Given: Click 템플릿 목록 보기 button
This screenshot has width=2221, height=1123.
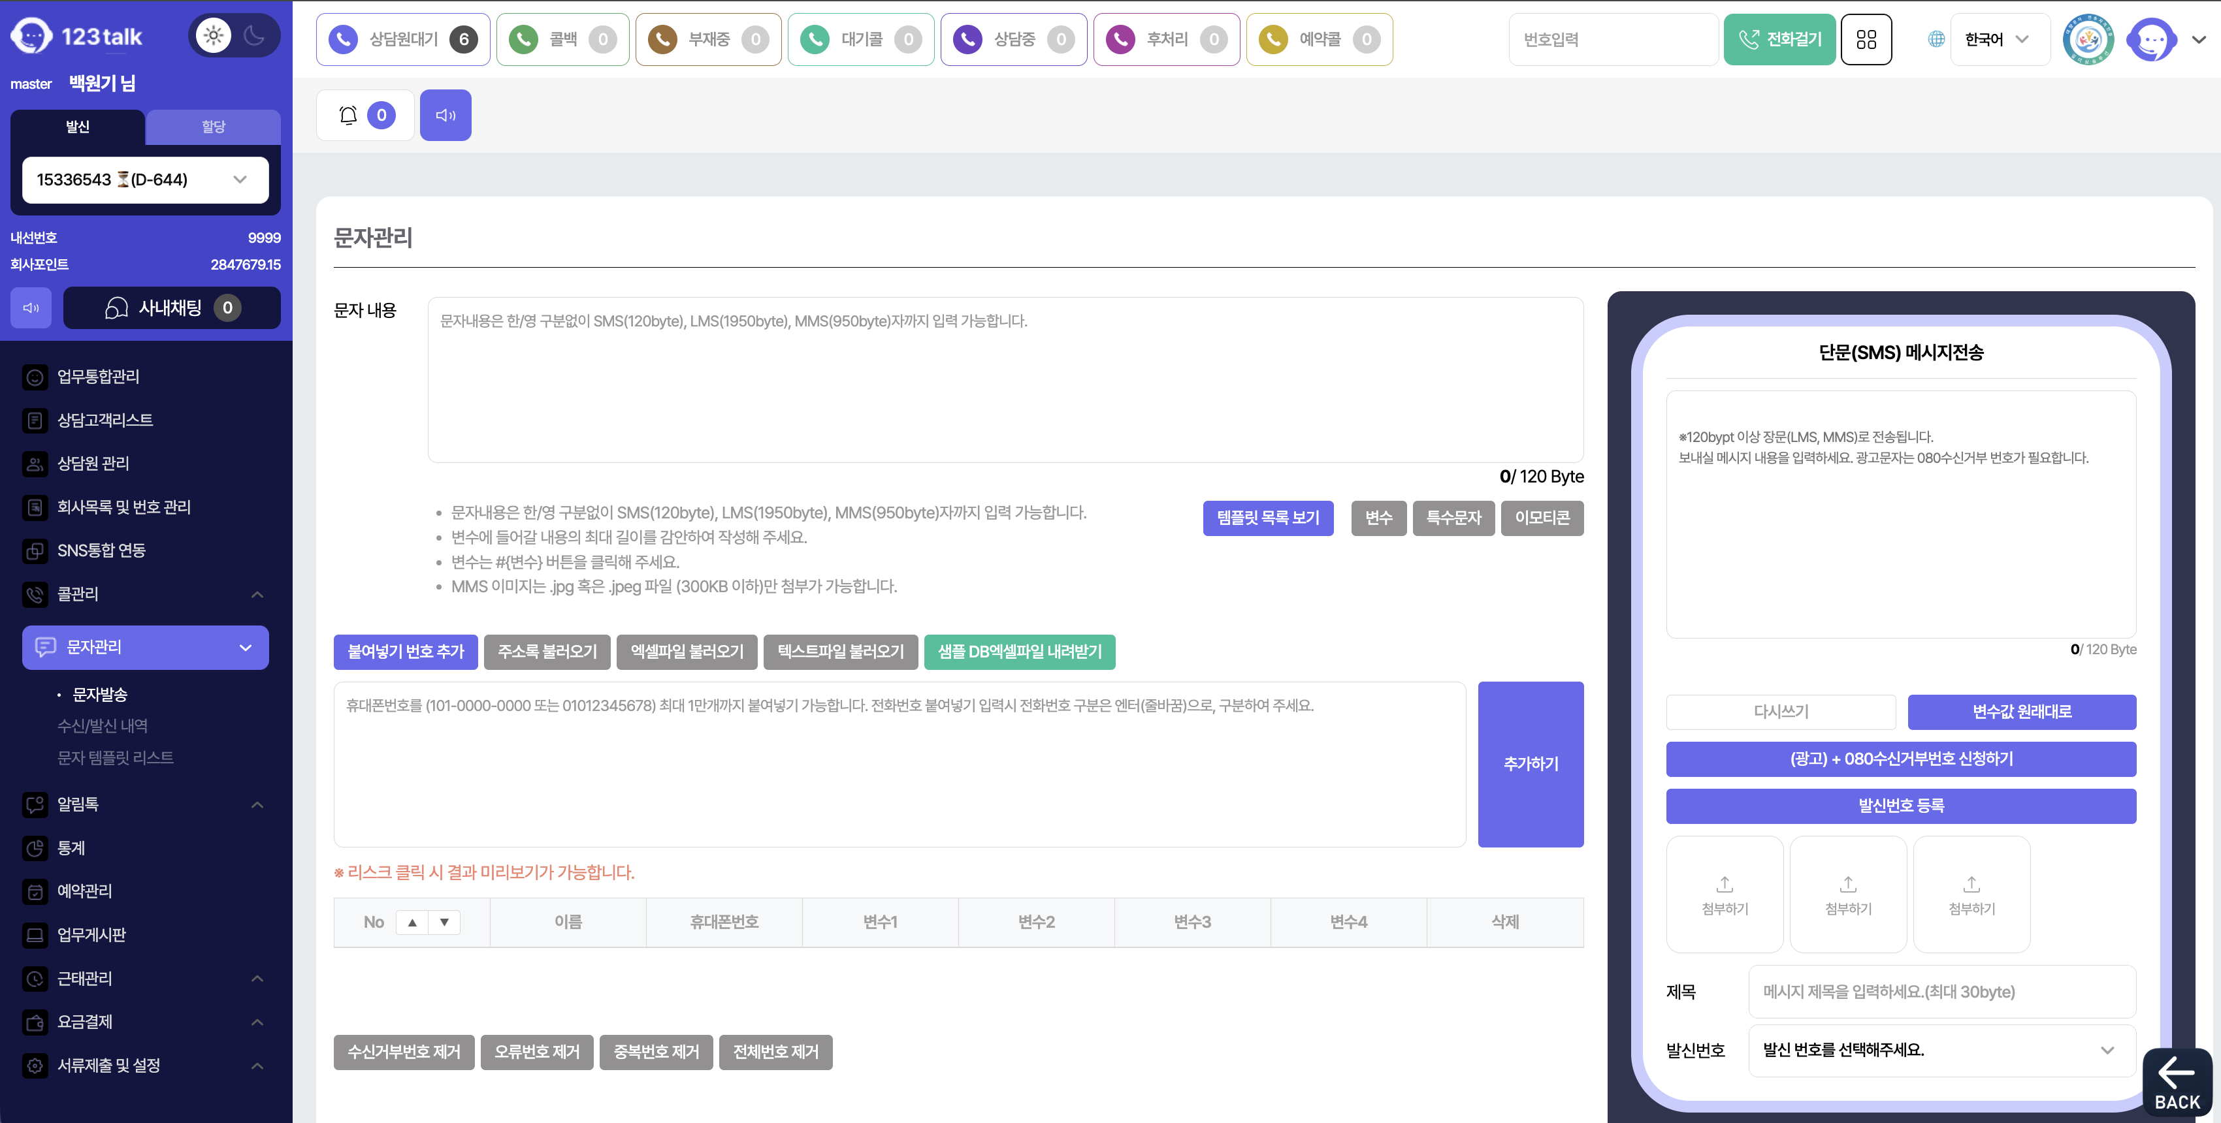Looking at the screenshot, I should tap(1267, 518).
